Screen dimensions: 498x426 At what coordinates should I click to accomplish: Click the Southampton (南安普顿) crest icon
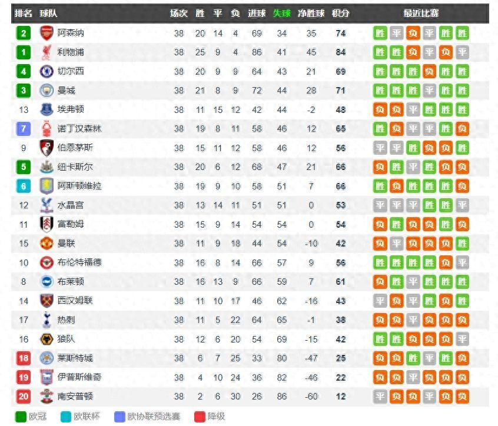coord(47,396)
